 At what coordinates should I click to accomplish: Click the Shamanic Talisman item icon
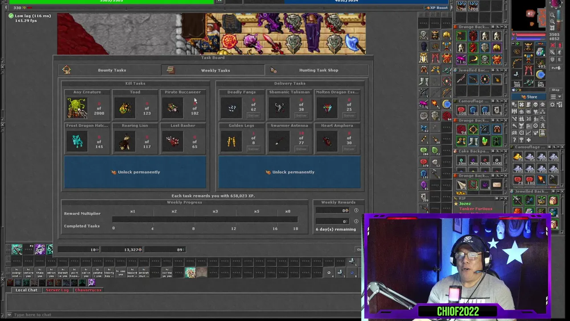click(x=279, y=108)
